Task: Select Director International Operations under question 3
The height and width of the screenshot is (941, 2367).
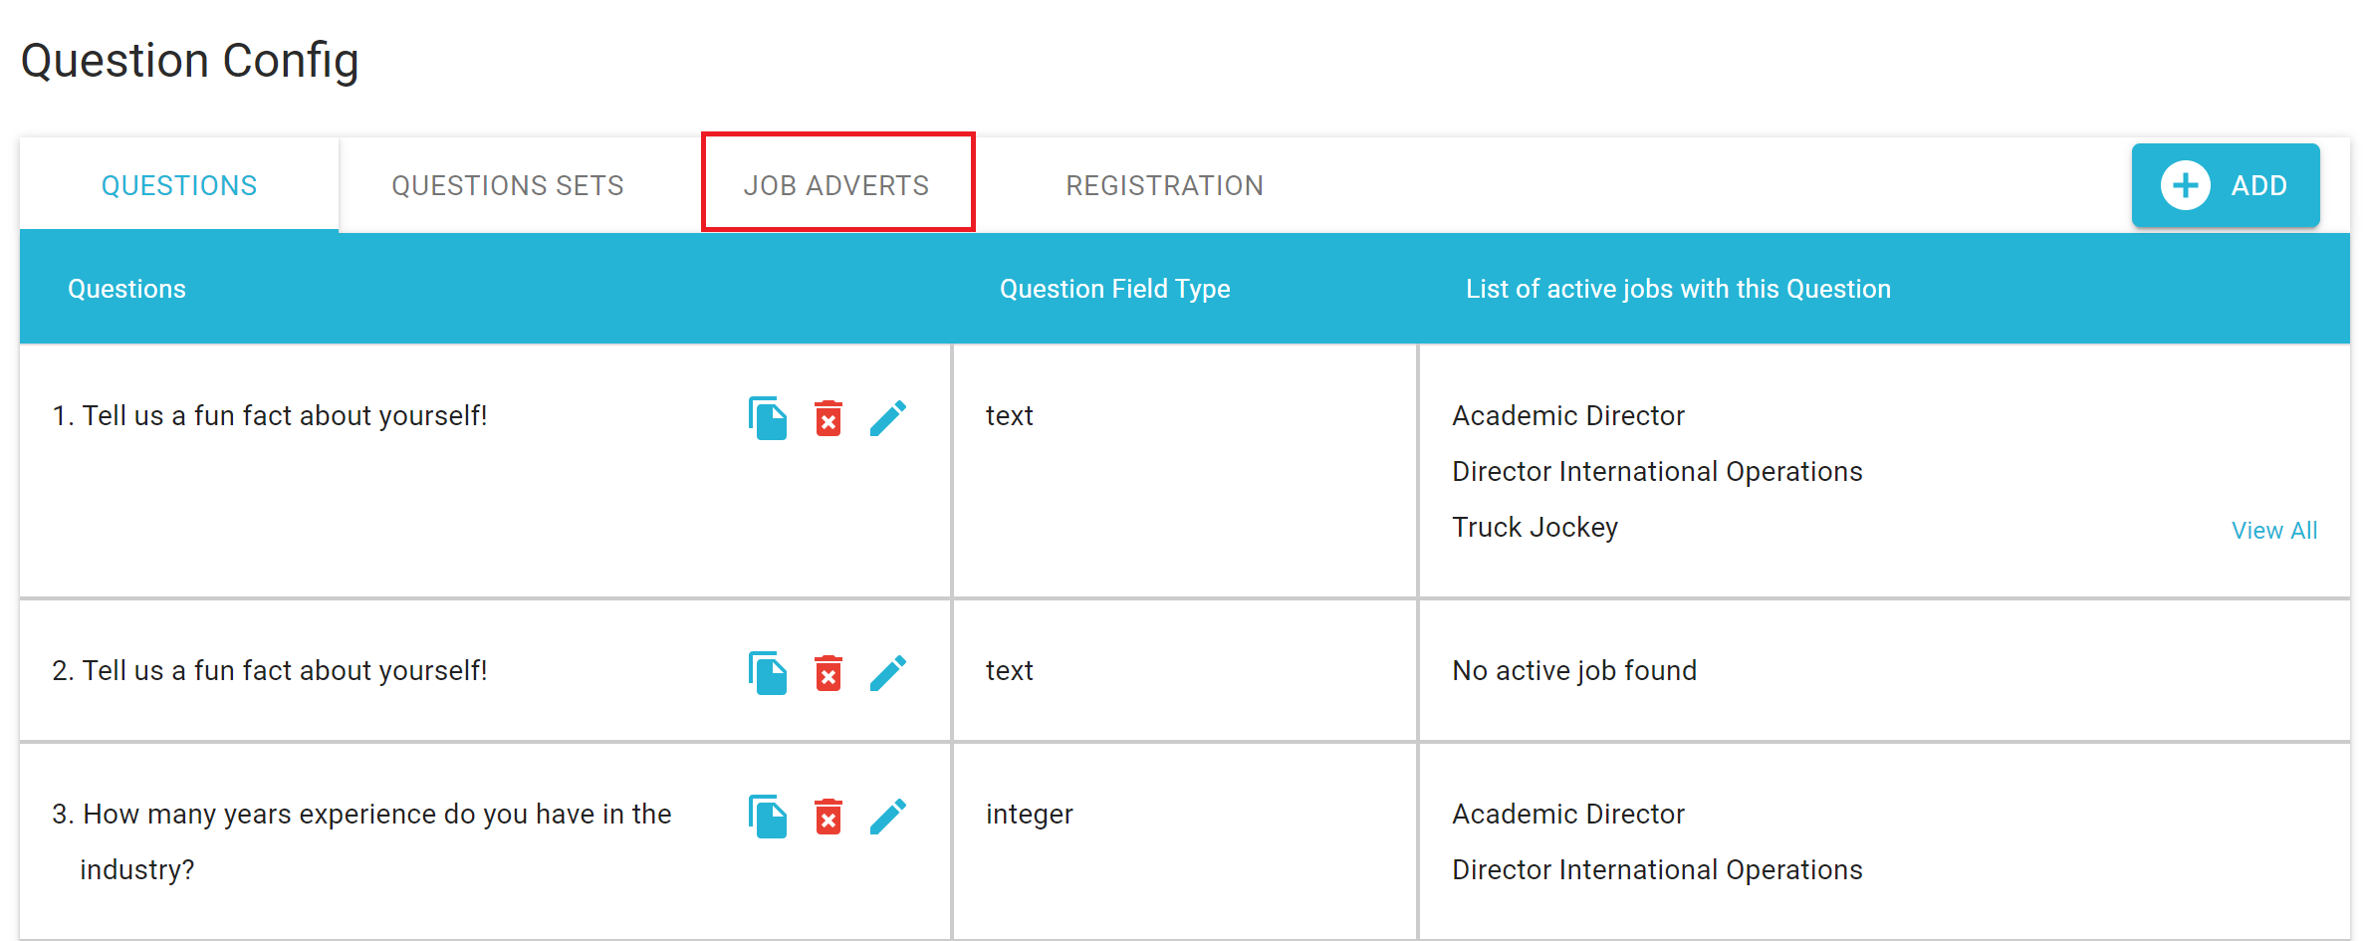Action: click(1657, 869)
